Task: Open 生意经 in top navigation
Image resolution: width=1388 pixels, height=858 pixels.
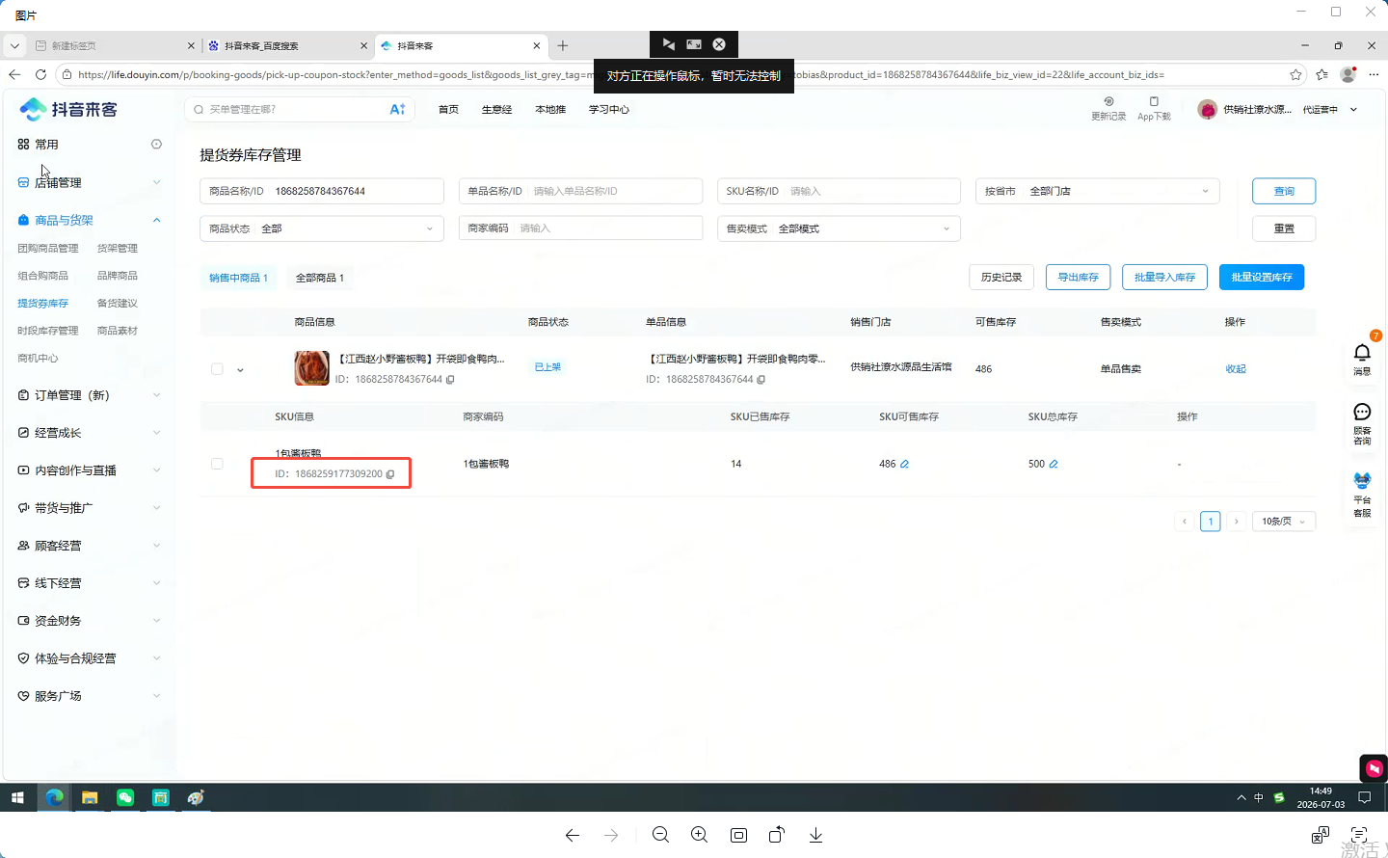Action: [496, 110]
